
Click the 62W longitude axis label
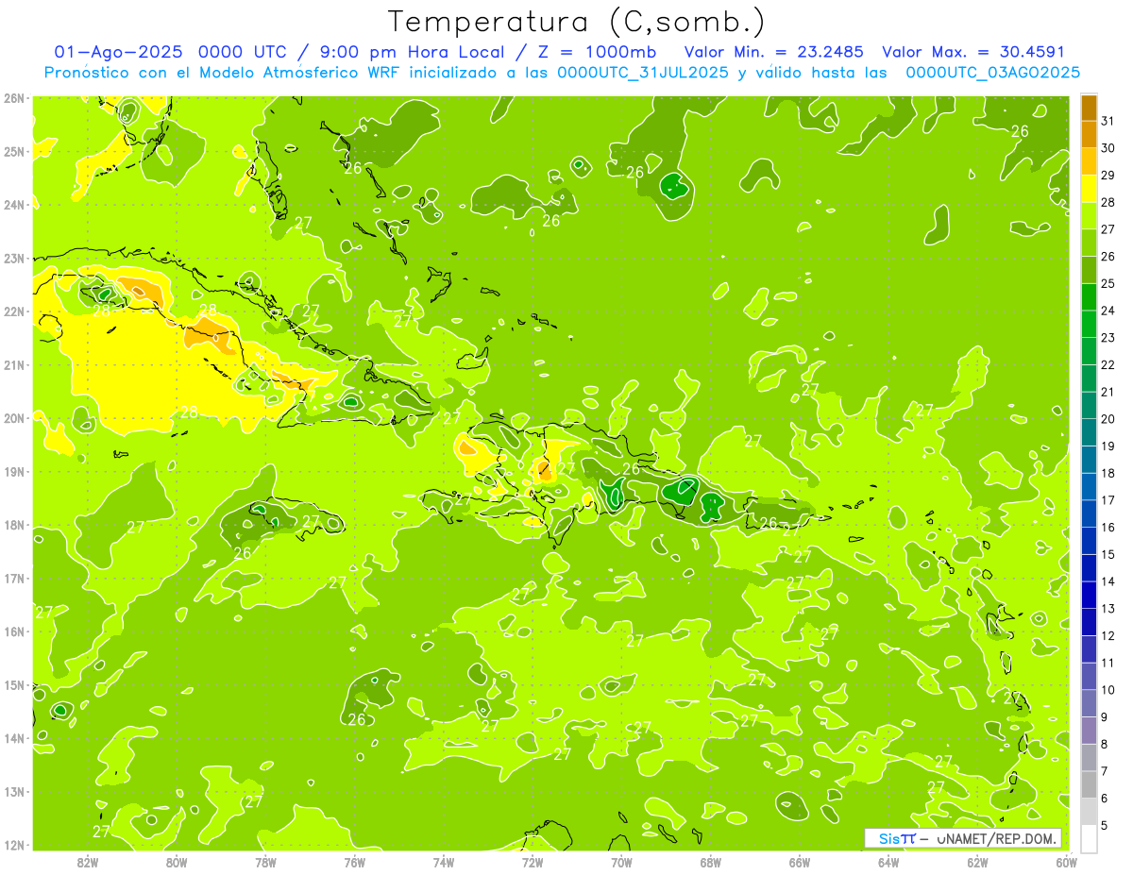(x=977, y=861)
